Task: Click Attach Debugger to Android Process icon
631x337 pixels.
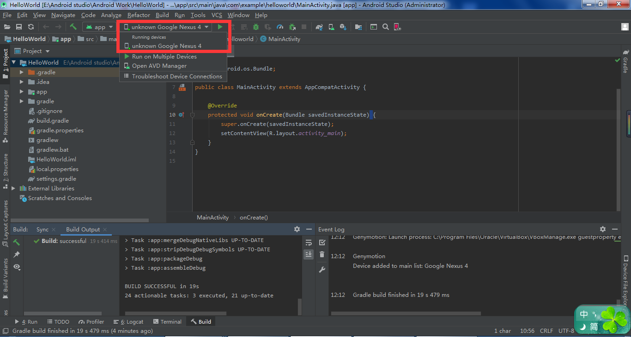Action: 292,27
